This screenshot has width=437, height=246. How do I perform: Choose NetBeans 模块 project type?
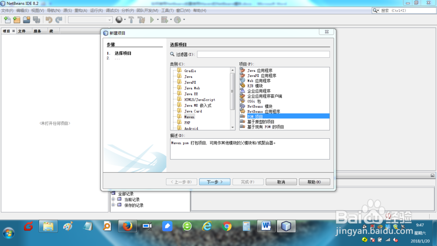pyautogui.click(x=260, y=106)
